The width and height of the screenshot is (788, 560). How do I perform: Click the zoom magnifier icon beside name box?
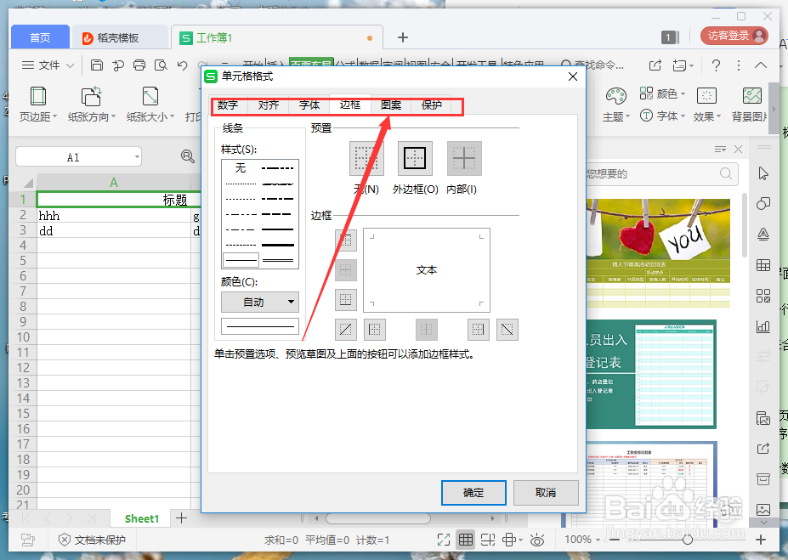pos(188,156)
